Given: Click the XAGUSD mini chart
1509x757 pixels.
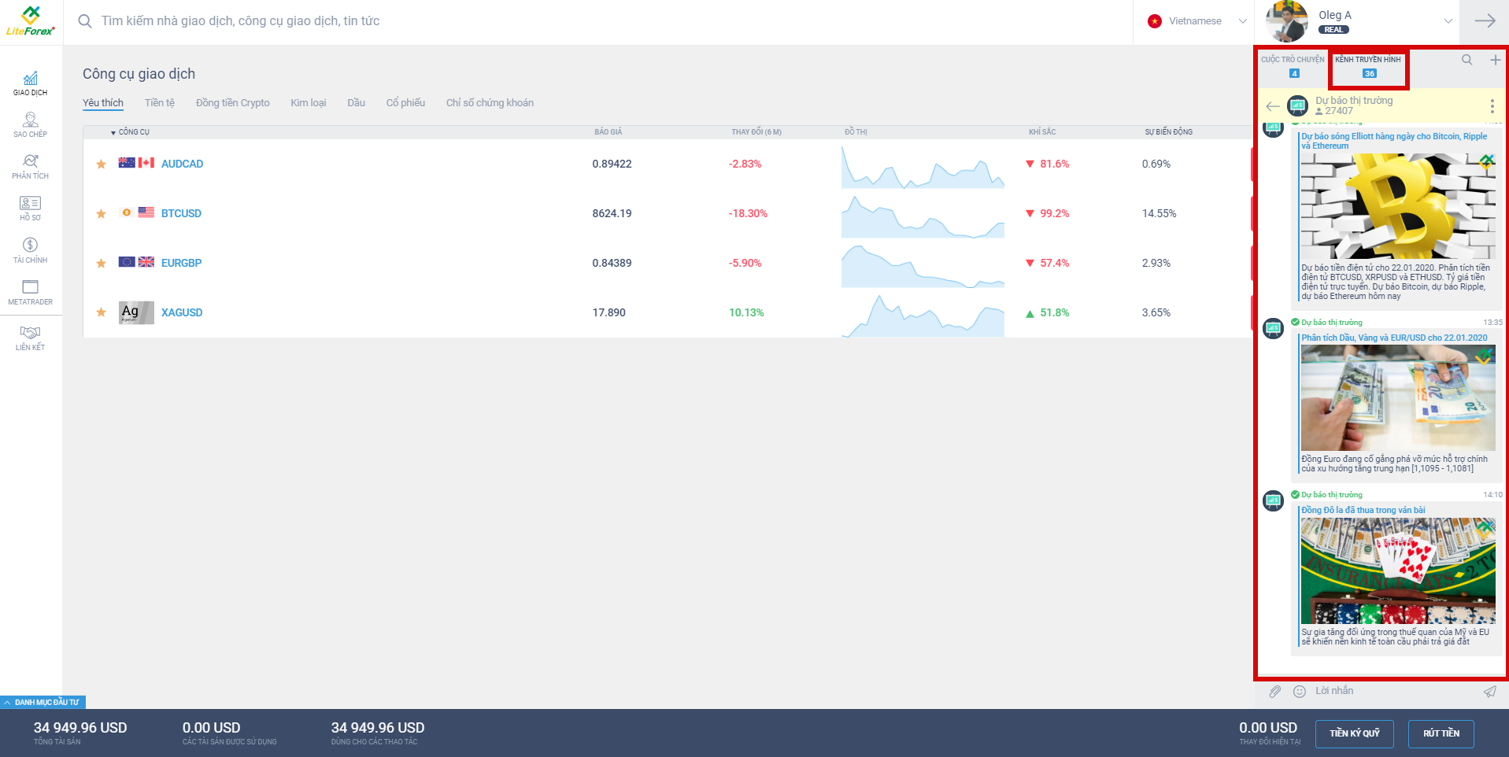Looking at the screenshot, I should pyautogui.click(x=923, y=315).
